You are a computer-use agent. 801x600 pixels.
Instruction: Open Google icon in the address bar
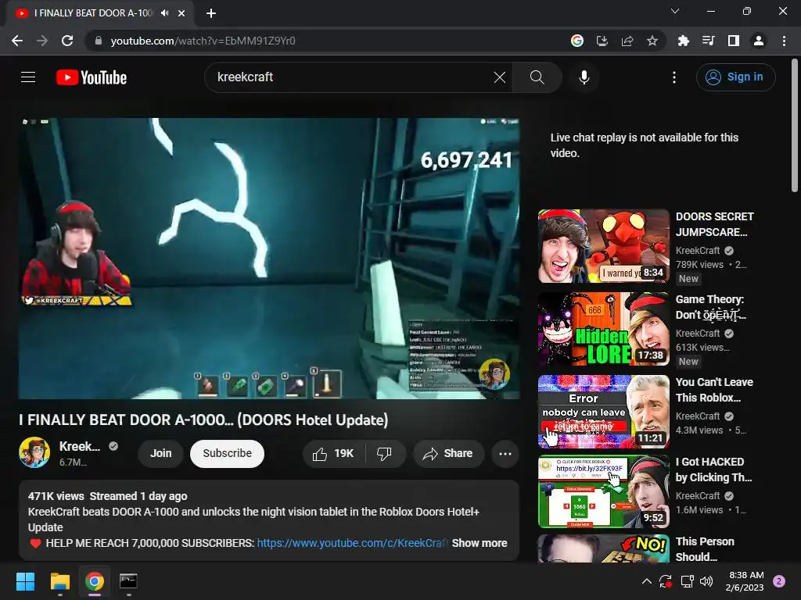click(x=577, y=41)
